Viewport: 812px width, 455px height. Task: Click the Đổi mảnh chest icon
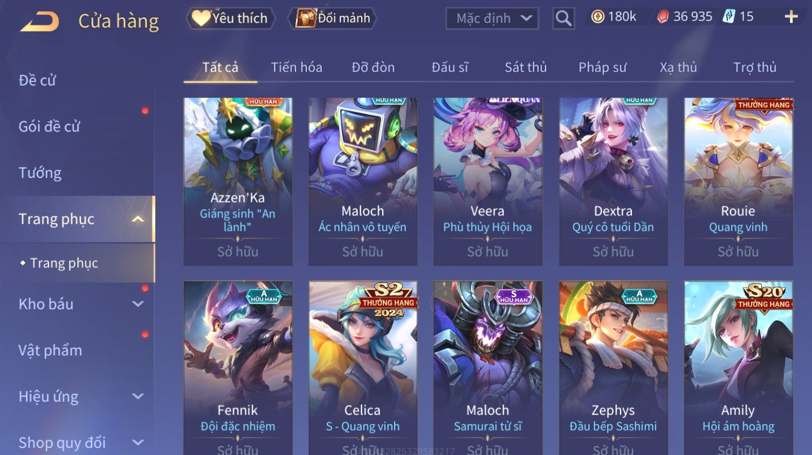[305, 18]
